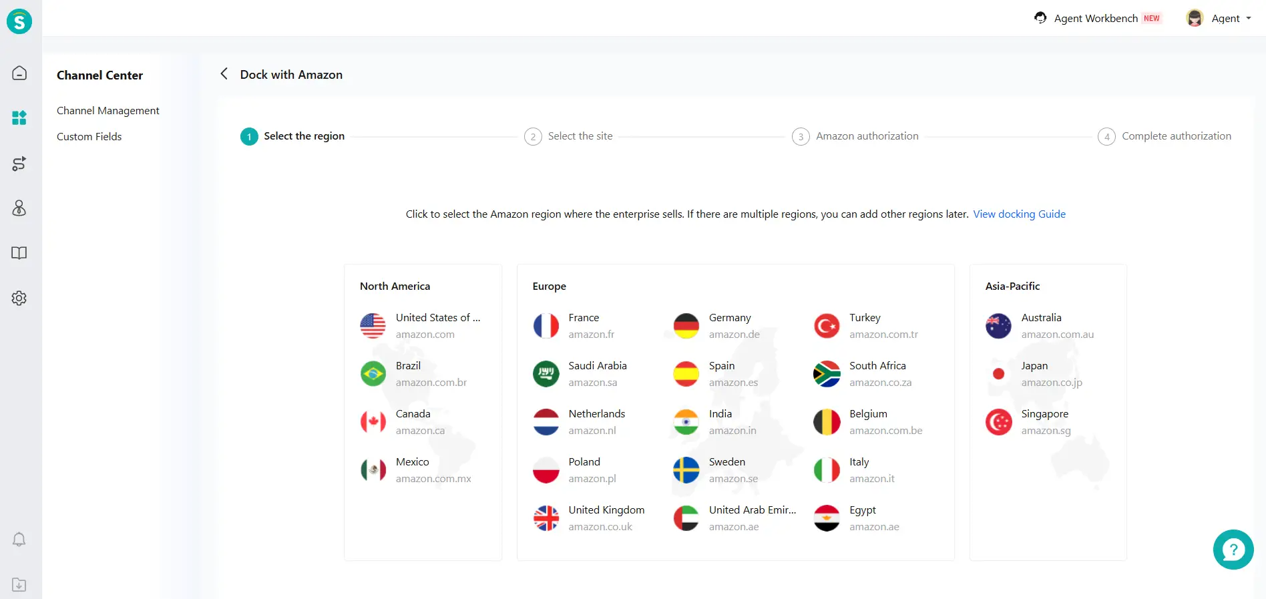Choose Italy amazon.it region
This screenshot has width=1266, height=599.
pyautogui.click(x=854, y=470)
